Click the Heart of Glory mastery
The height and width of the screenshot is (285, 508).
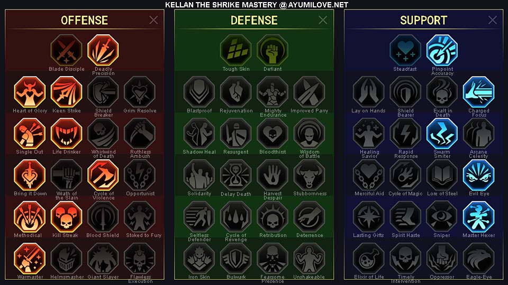click(30, 92)
